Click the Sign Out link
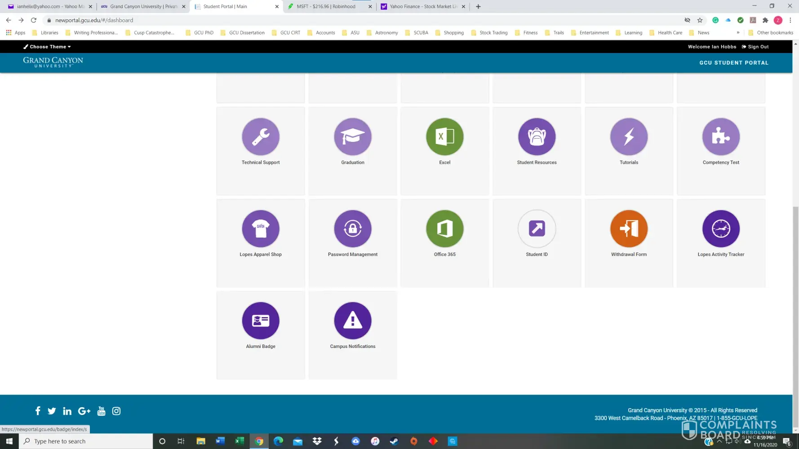This screenshot has width=799, height=449. point(755,47)
